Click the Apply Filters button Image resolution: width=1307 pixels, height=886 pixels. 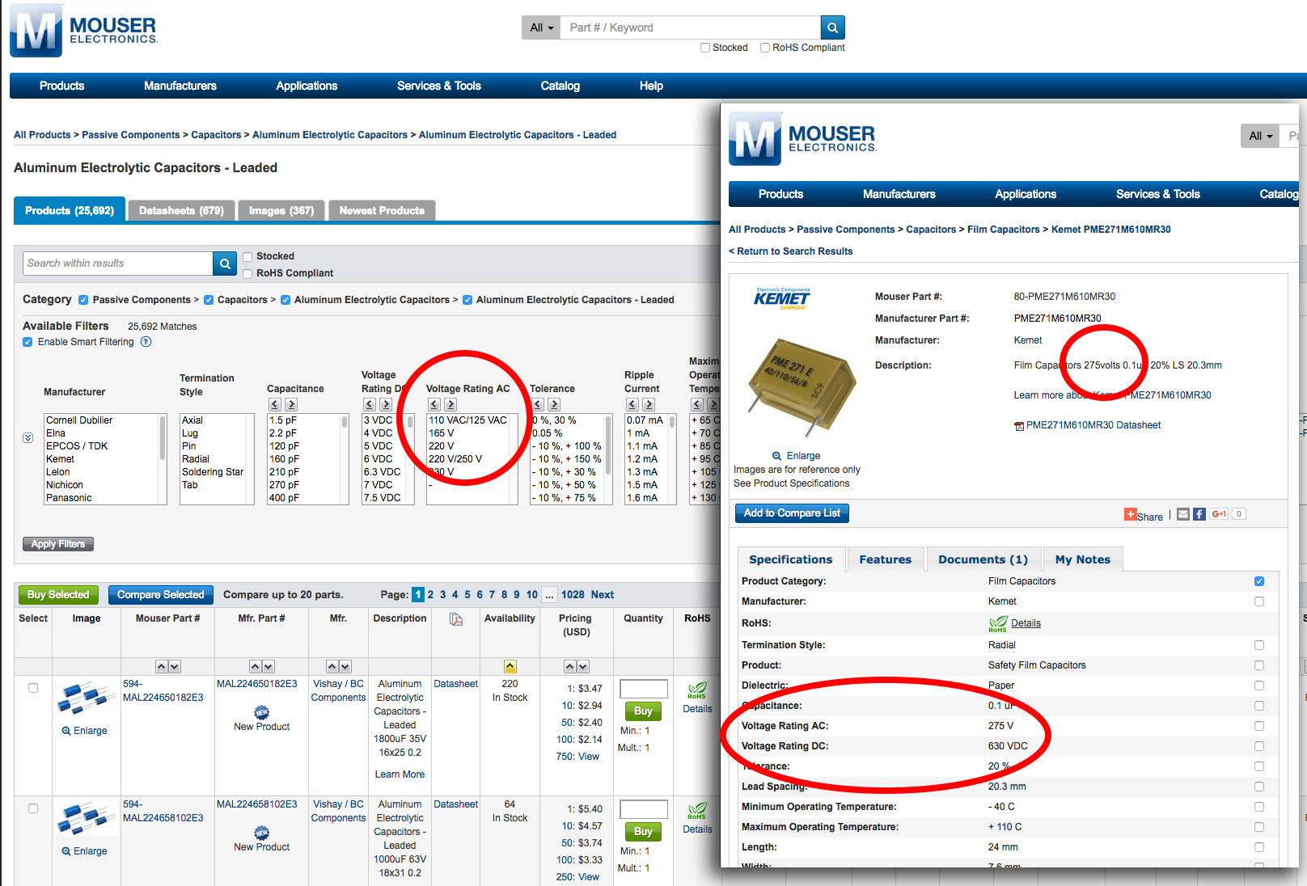pos(58,544)
